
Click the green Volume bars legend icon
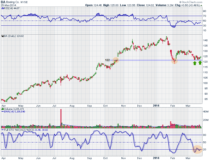[x=2, y=109]
